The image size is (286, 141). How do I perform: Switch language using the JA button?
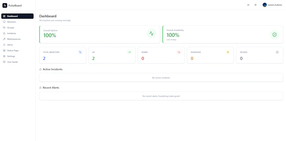tap(248, 5)
